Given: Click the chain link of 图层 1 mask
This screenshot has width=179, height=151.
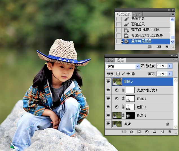Looking at the screenshot, I should click(x=123, y=115).
